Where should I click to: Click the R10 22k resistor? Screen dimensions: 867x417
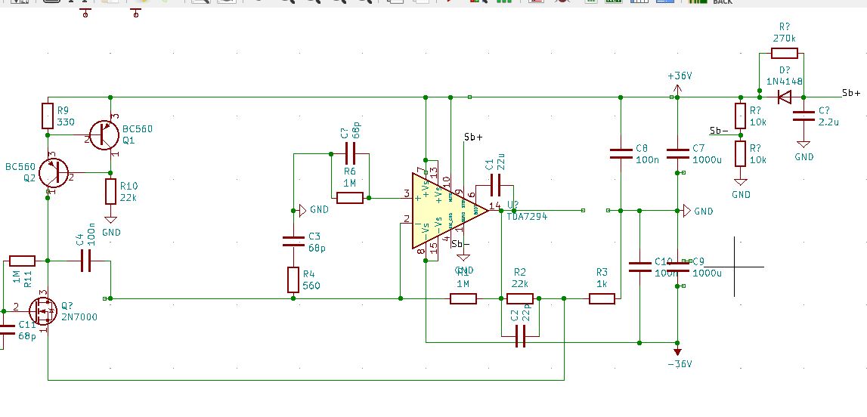click(x=110, y=191)
